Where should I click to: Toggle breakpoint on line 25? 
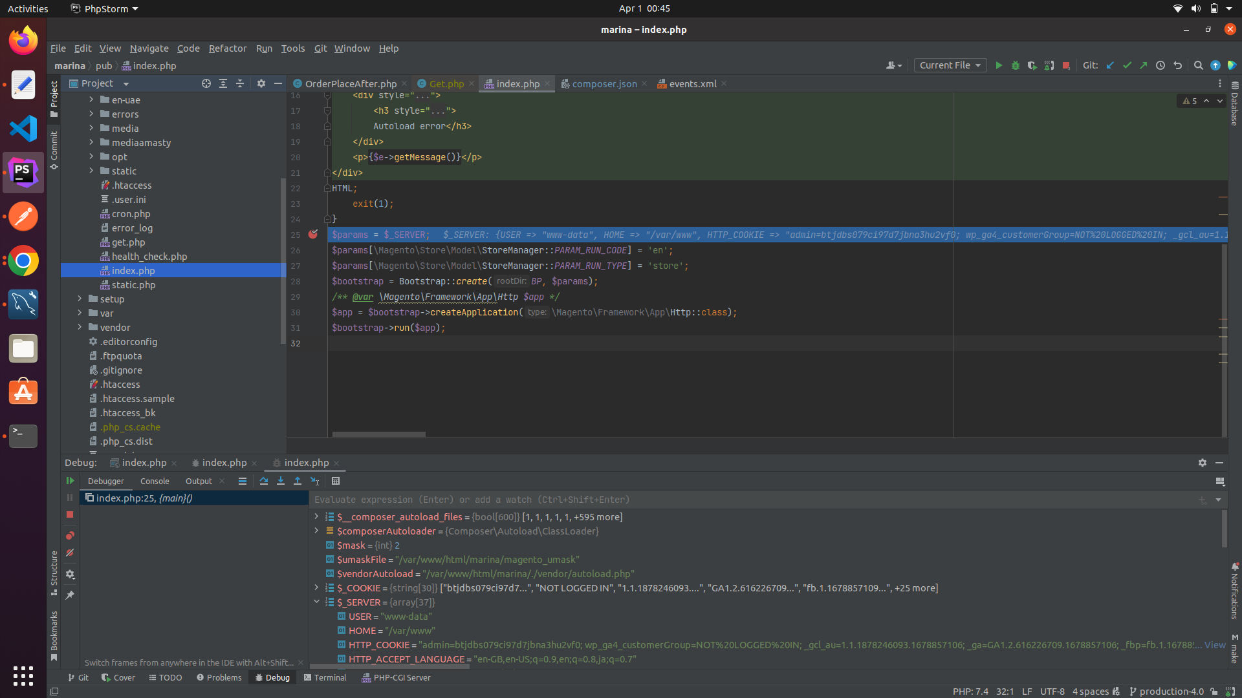pos(313,235)
